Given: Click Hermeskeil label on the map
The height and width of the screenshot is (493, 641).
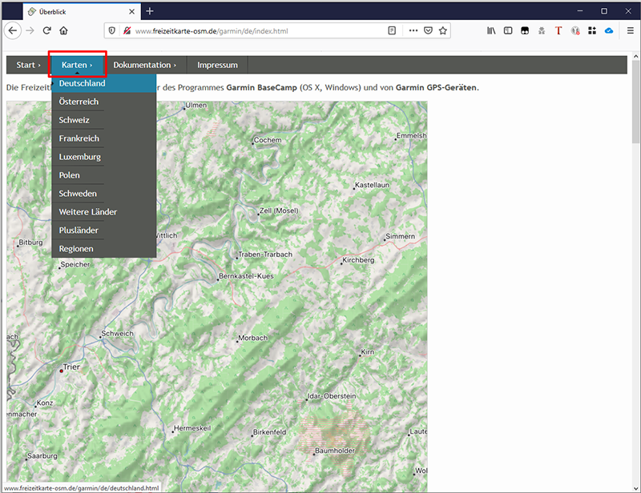Looking at the screenshot, I should coord(192,428).
